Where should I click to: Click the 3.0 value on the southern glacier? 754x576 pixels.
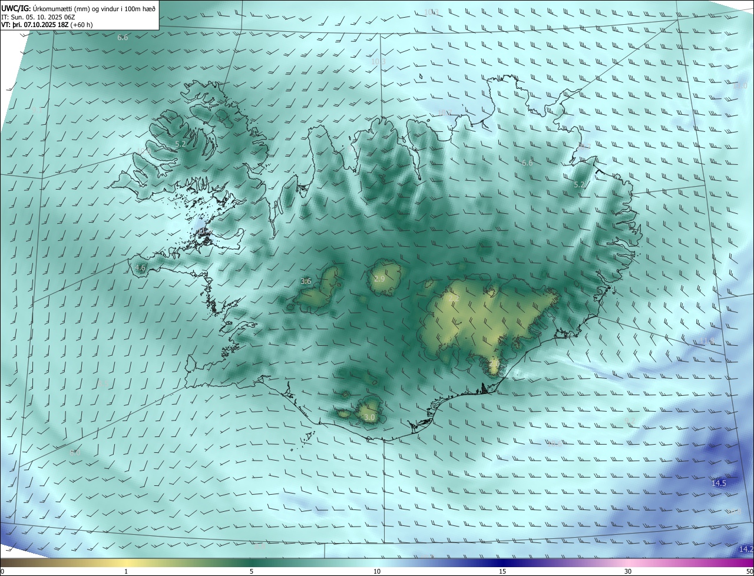(369, 418)
